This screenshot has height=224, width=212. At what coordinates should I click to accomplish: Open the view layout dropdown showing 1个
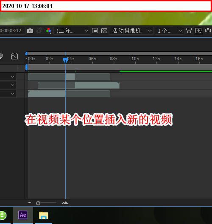170,31
